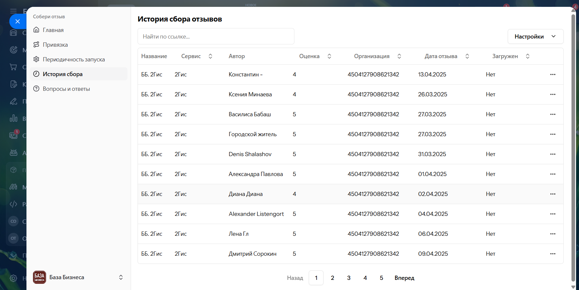Open actions menu for Василиса Бабаш's review
The height and width of the screenshot is (290, 579).
click(x=553, y=114)
